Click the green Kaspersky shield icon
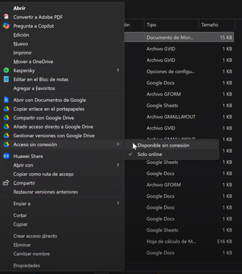The image size is (242, 274). pos(6,70)
